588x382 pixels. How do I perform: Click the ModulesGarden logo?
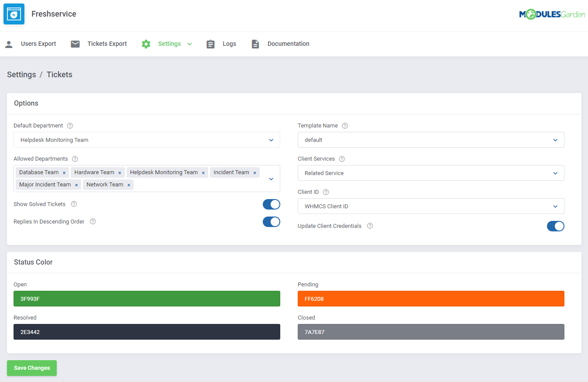click(552, 14)
